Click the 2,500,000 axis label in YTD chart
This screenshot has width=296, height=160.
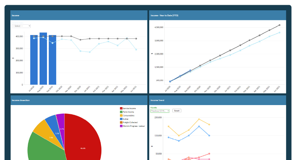(x=159, y=54)
